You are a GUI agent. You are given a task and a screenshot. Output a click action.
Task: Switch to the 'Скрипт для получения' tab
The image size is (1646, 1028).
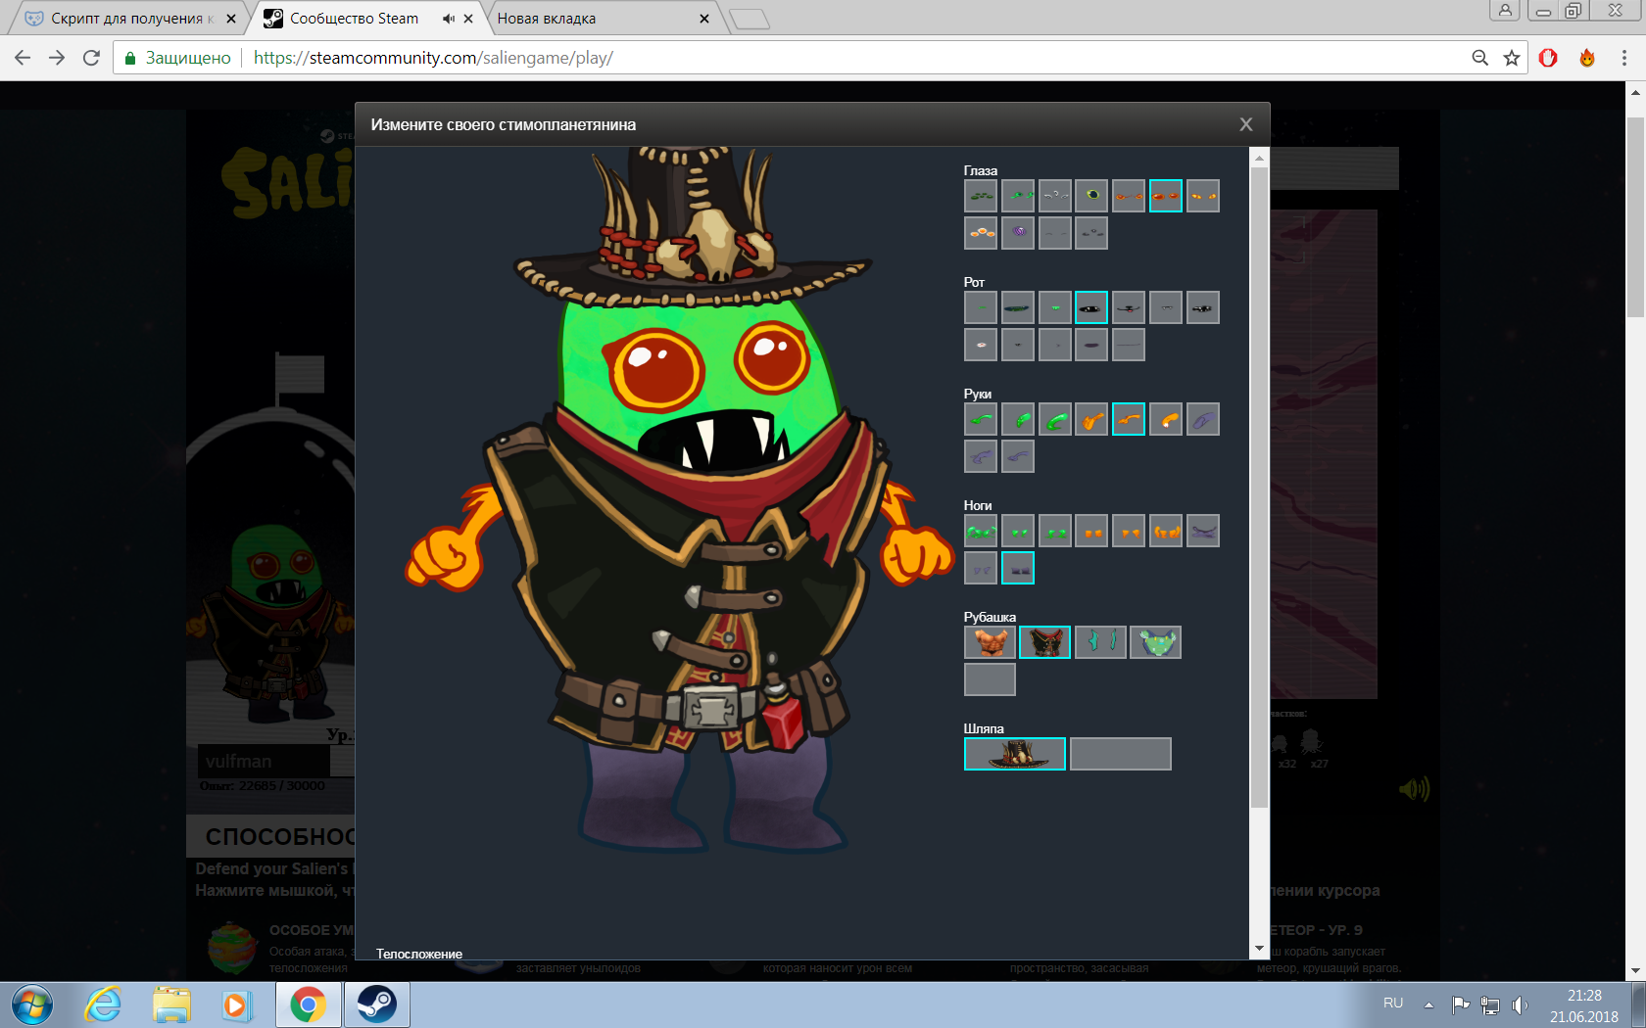(x=132, y=19)
